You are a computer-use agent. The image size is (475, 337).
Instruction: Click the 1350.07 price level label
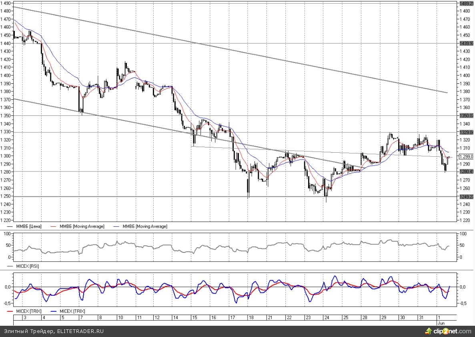coord(466,116)
